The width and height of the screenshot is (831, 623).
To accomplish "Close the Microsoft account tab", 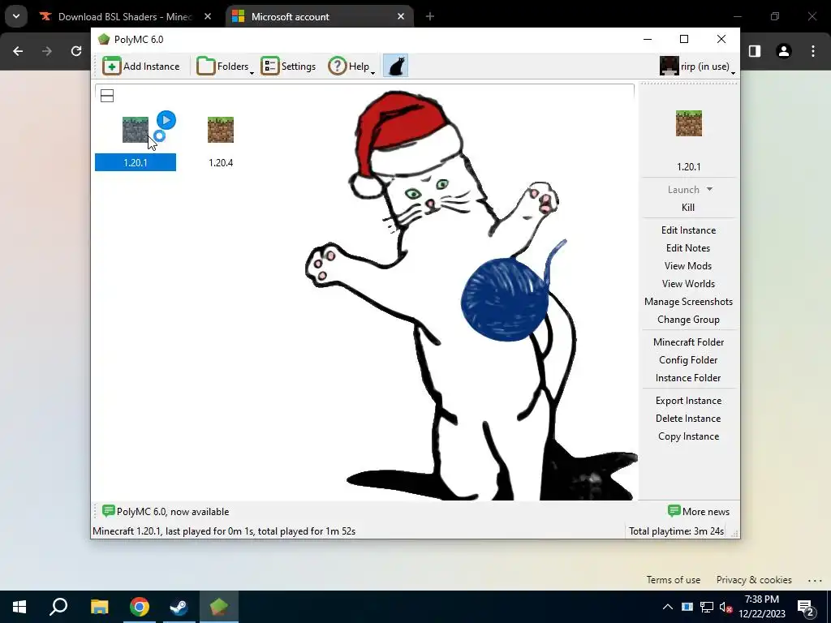I will (401, 17).
